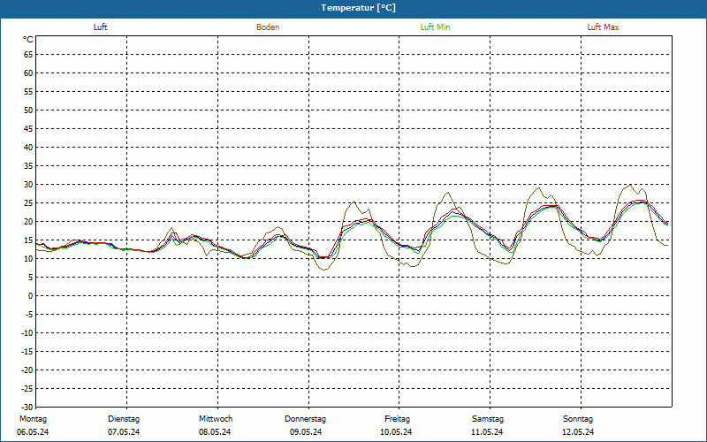Select the red Luft Max legend label
The image size is (707, 442).
603,27
